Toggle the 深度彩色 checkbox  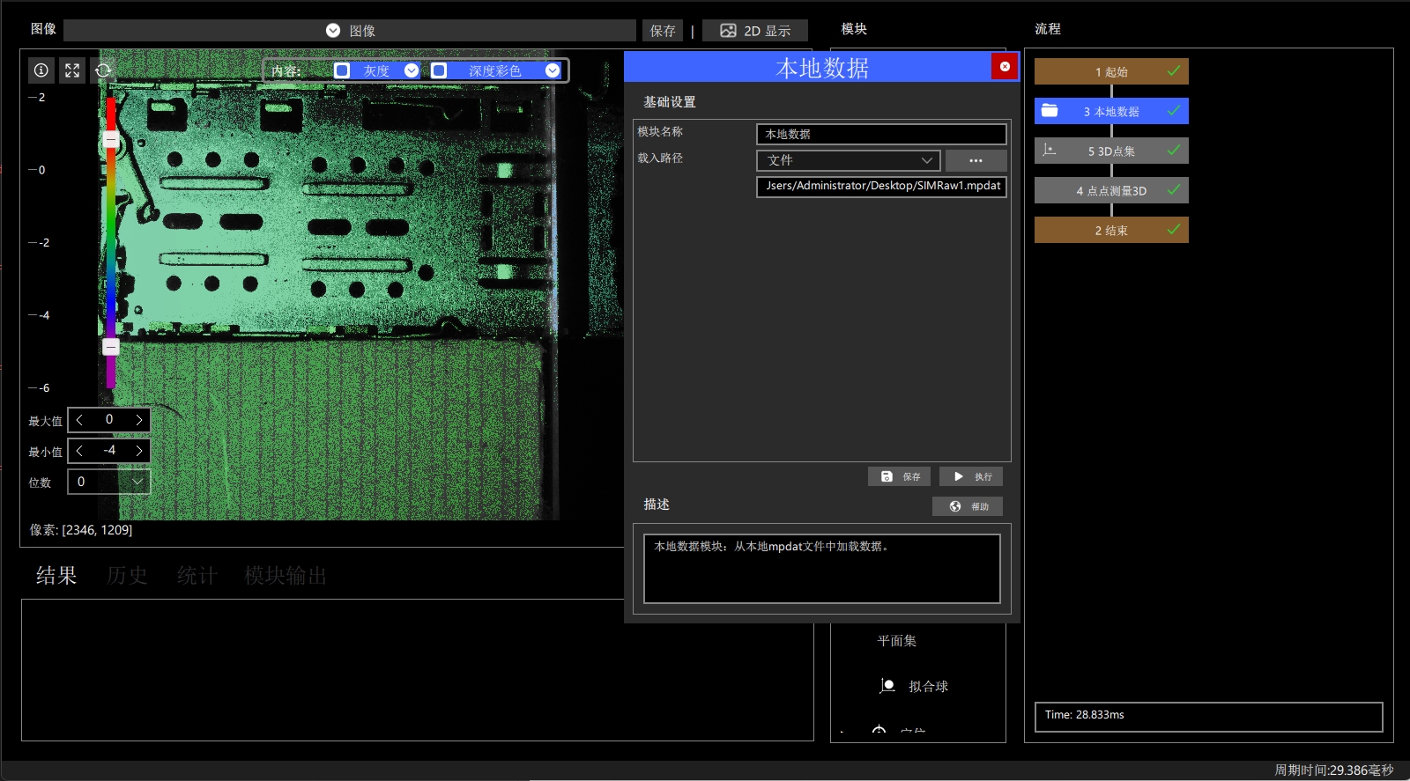pyautogui.click(x=439, y=70)
